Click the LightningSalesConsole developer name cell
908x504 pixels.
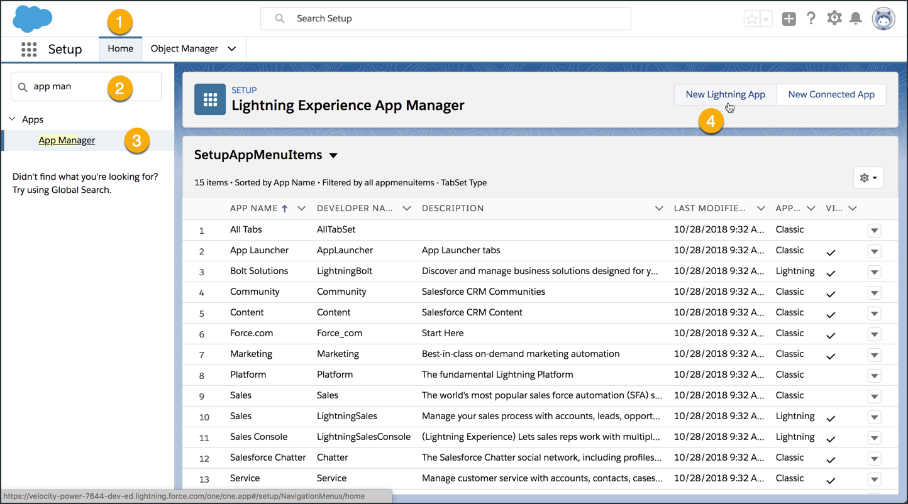pos(363,437)
